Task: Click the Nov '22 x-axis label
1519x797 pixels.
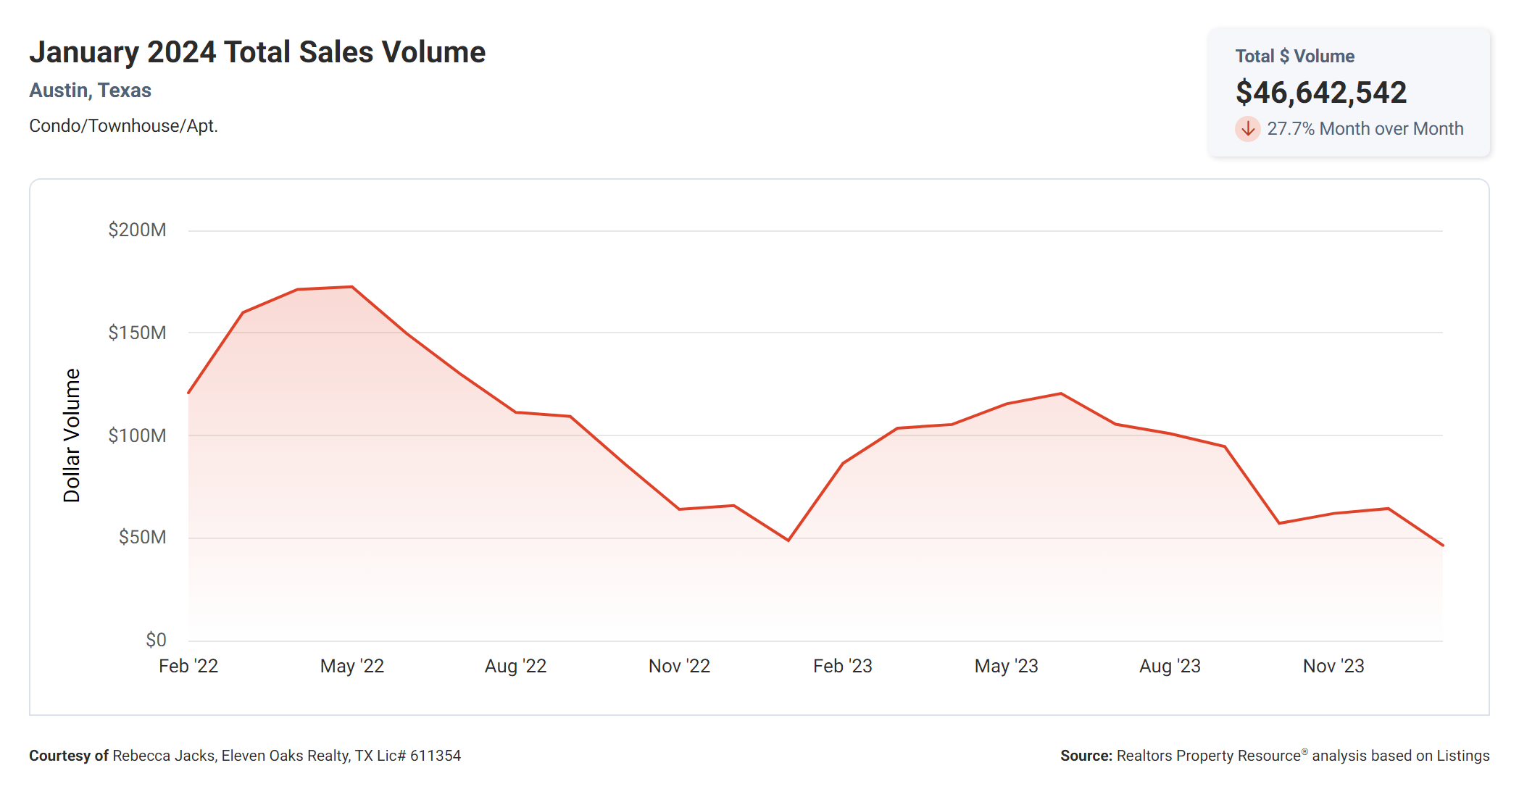Action: 679,666
